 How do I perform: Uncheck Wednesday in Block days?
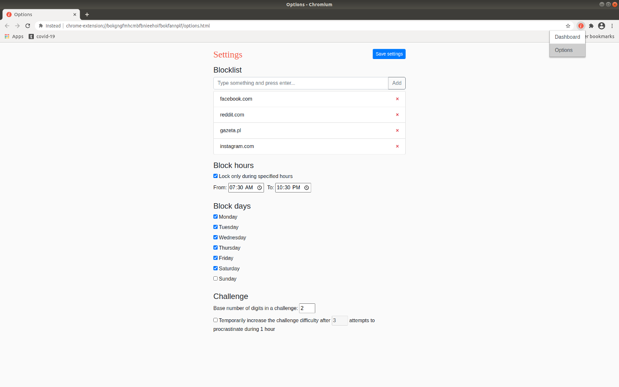pos(216,237)
